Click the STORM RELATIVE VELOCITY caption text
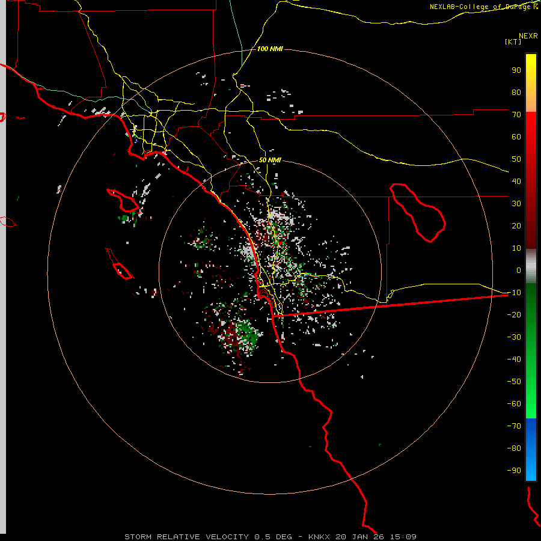Screen dimensions: 541x541 186,537
